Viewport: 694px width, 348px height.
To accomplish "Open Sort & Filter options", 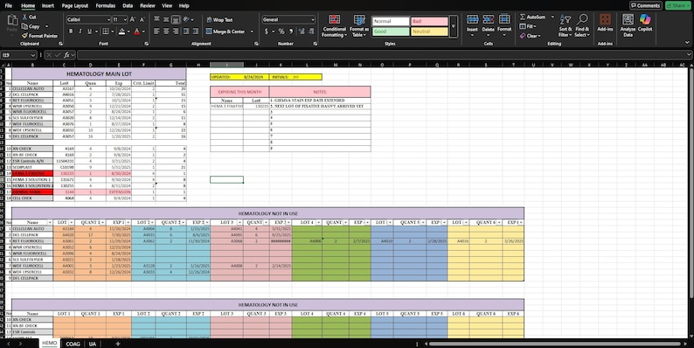I will coord(565,25).
